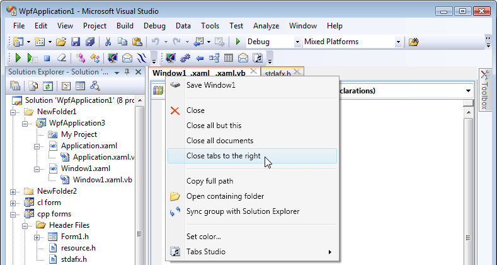The image size is (497, 265).
Task: Click editor vertical scrollbar up arrow
Action: click(468, 112)
